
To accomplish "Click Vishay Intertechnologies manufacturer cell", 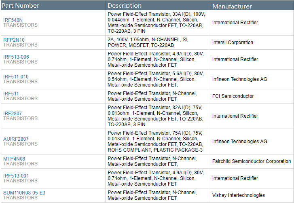I will [238, 195].
